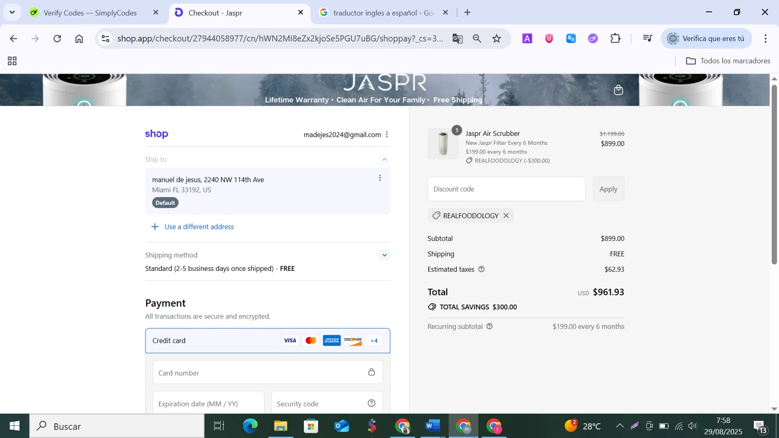The image size is (779, 438).
Task: Click the Expiration date field
Action: tap(208, 403)
